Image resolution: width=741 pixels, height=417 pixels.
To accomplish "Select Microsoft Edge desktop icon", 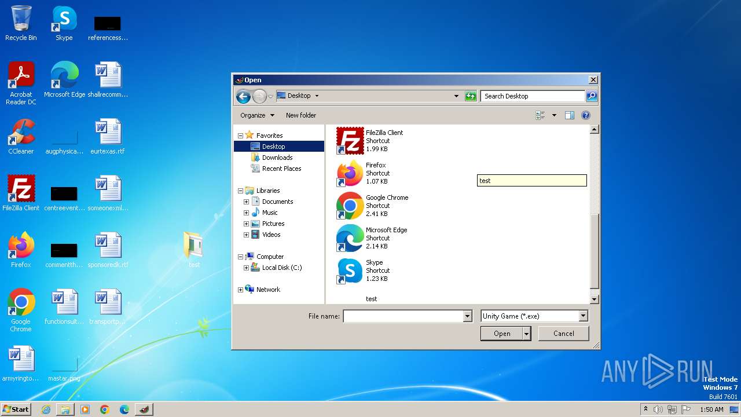I will click(64, 80).
